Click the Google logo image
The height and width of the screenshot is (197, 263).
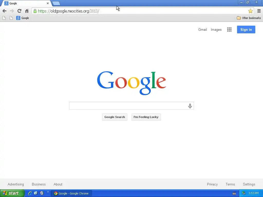tap(131, 83)
